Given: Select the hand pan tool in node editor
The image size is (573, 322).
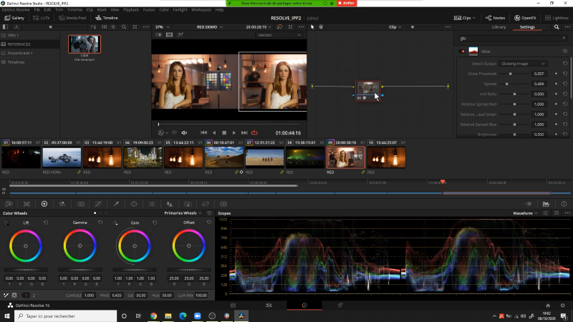Looking at the screenshot, I should 321,27.
